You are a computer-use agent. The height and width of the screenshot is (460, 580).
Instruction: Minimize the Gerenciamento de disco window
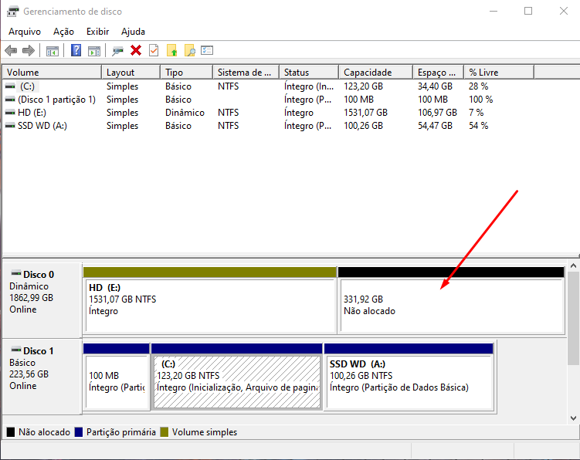[x=493, y=11]
